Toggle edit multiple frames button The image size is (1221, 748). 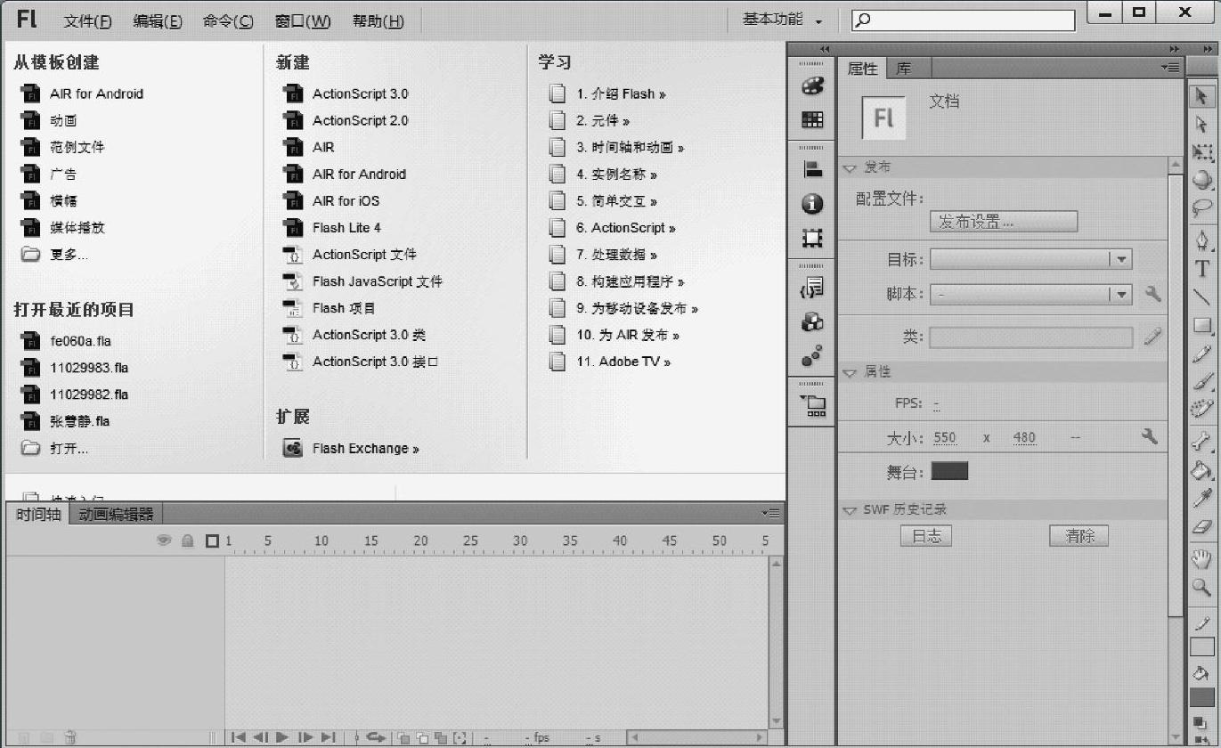click(441, 737)
